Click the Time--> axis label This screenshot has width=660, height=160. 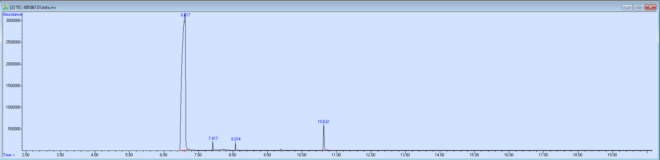pyautogui.click(x=9, y=155)
